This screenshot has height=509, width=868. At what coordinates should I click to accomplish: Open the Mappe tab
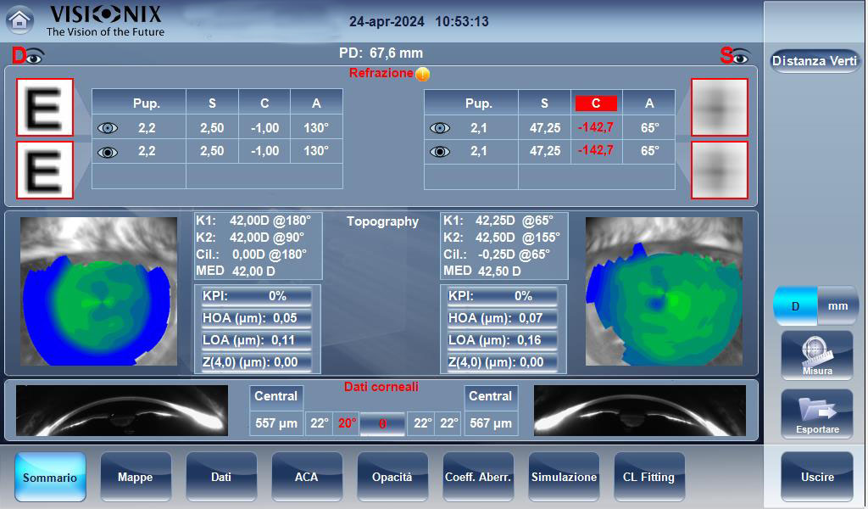click(136, 477)
